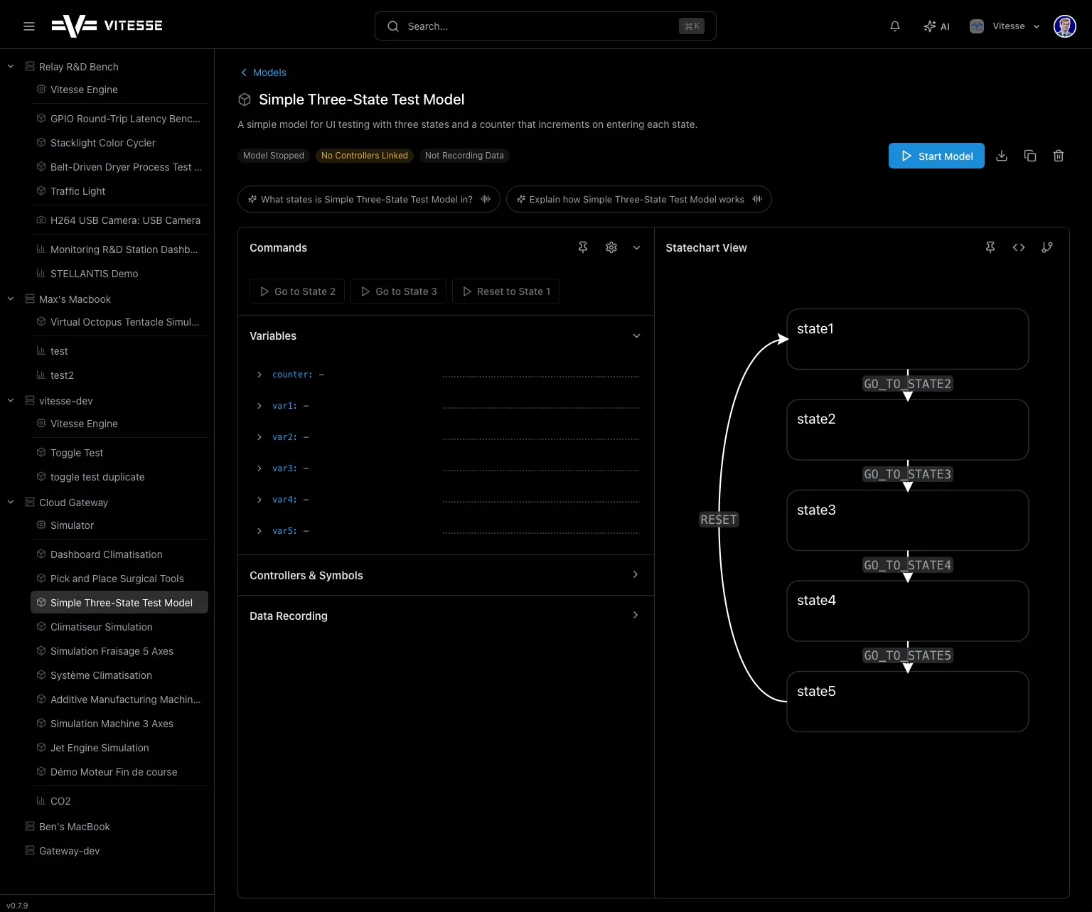Show code view in Statechart View
Viewport: 1092px width, 912px height.
coord(1019,247)
